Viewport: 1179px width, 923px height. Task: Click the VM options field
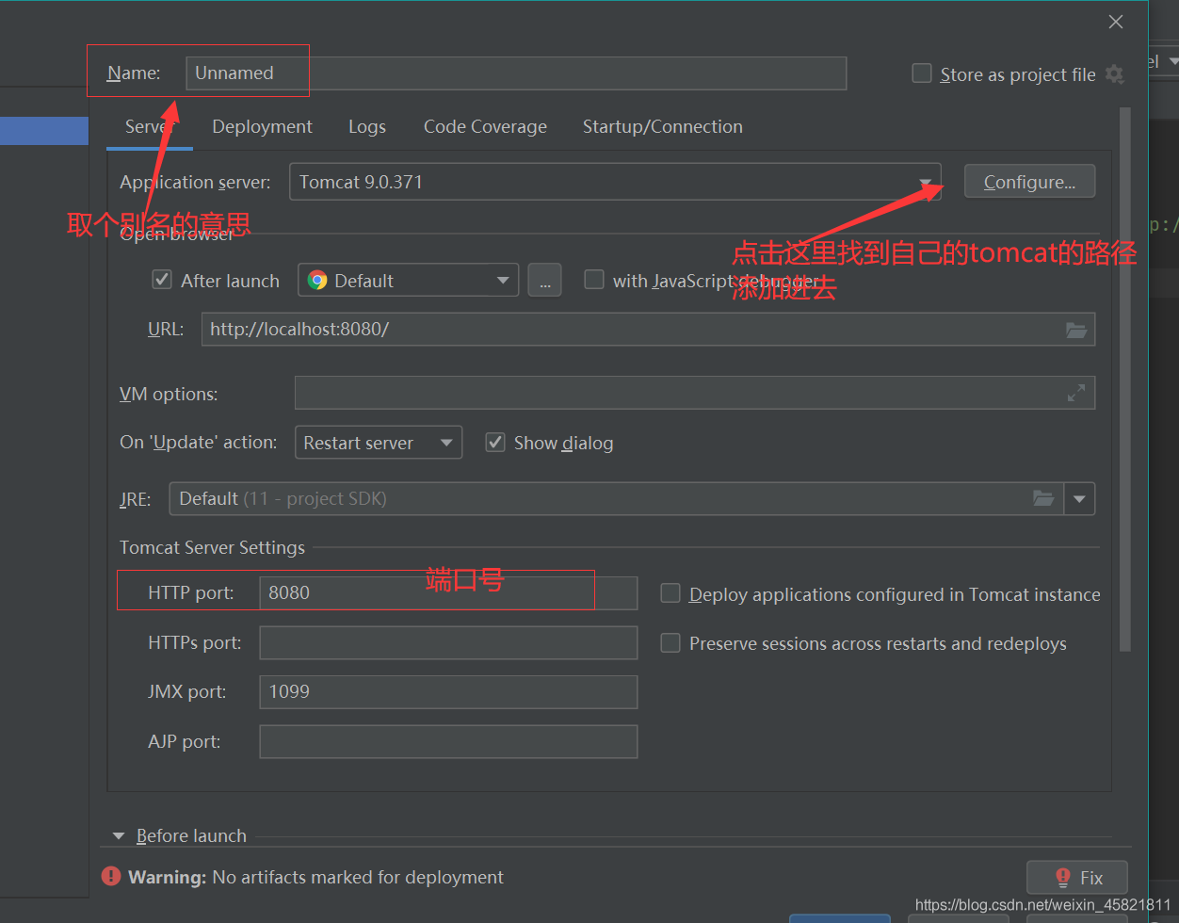tap(695, 394)
